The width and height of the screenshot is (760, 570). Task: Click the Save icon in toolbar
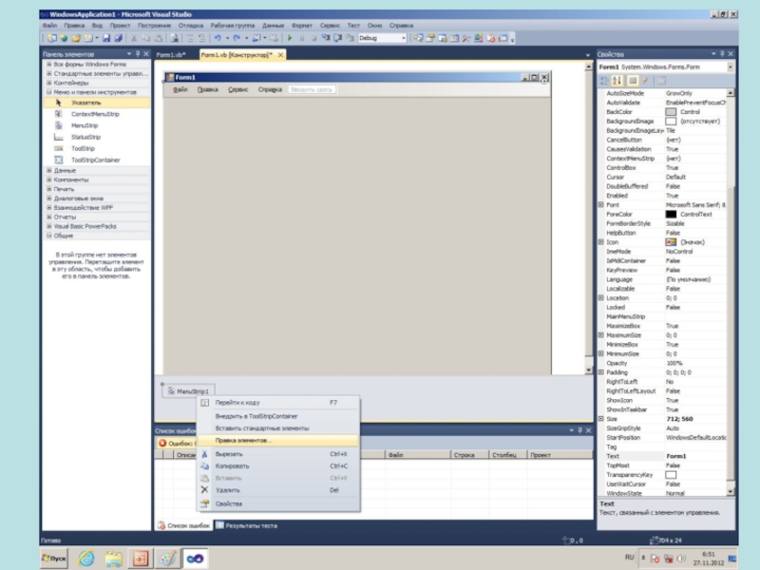(x=106, y=38)
